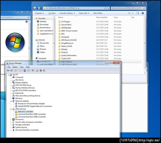Click the Control Panel help icon
The image size is (161, 143).
27,22
